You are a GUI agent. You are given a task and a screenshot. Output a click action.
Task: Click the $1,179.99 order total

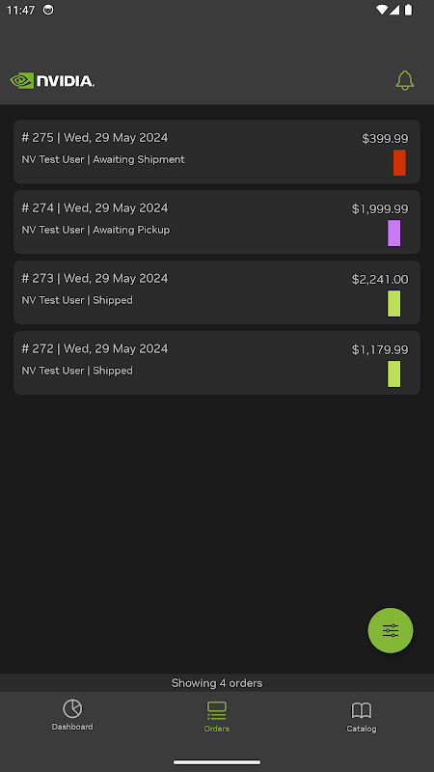pos(380,350)
